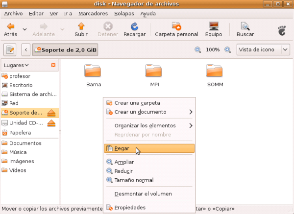Eject the Soporte de 2,0 GiB volume
Screen dimensions: 294x214
coord(52,113)
